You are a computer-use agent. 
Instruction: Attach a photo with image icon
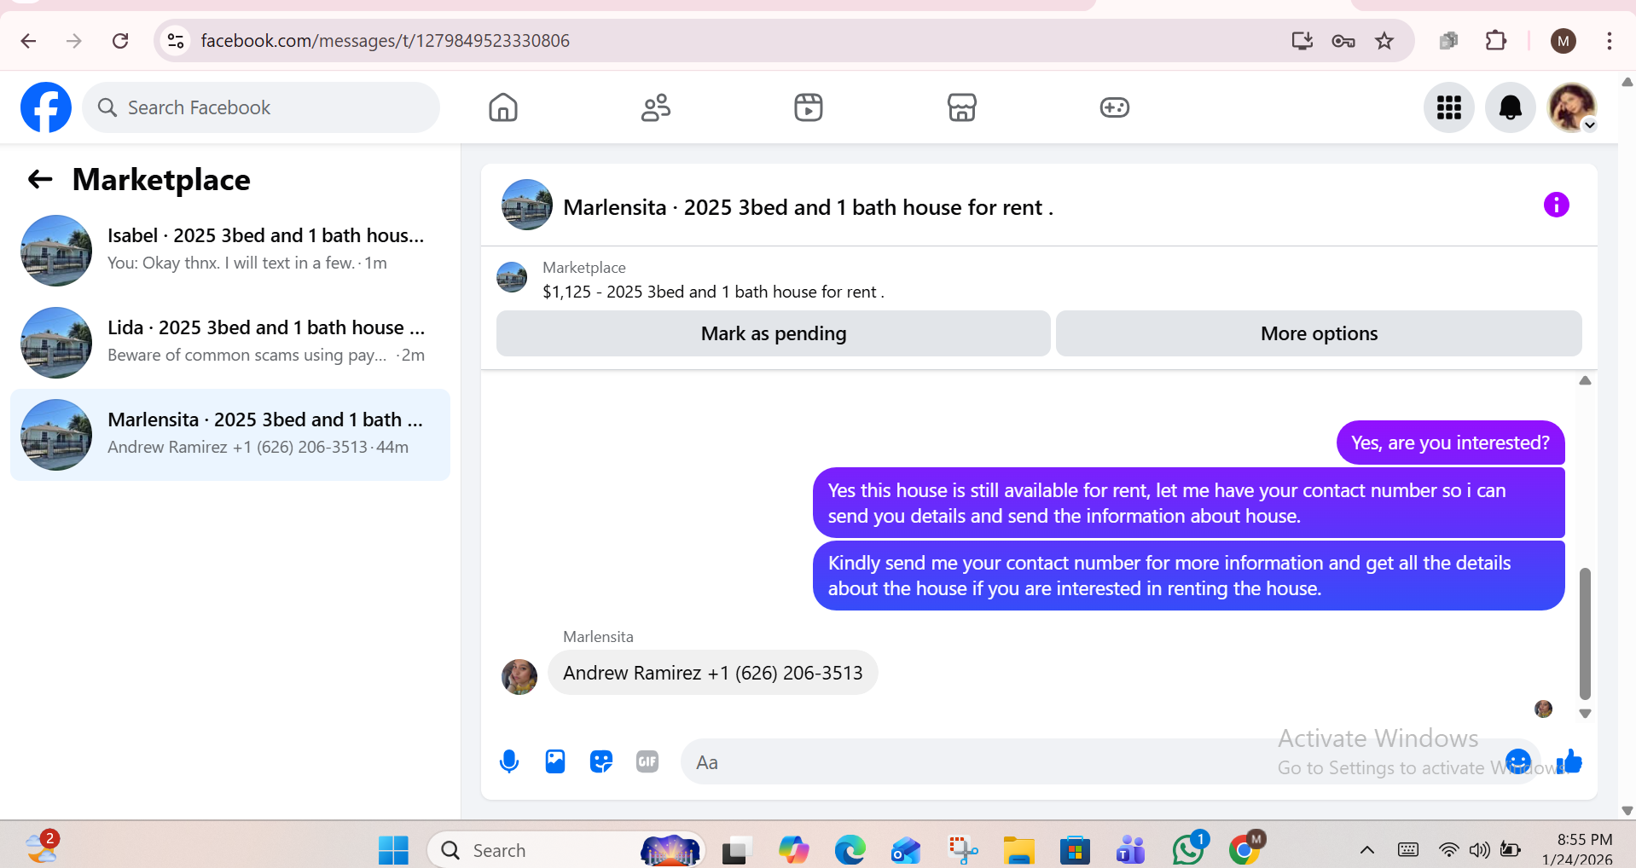[555, 761]
